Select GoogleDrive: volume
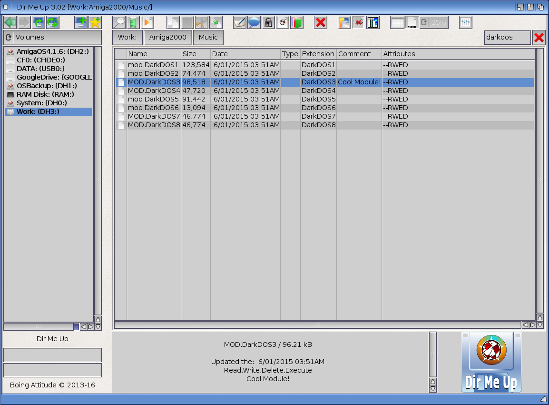Viewport: 549px width, 405px height. coord(49,78)
